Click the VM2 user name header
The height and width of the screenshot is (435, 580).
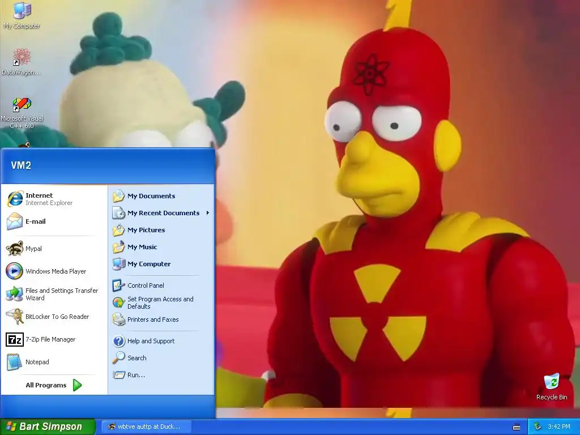point(21,165)
